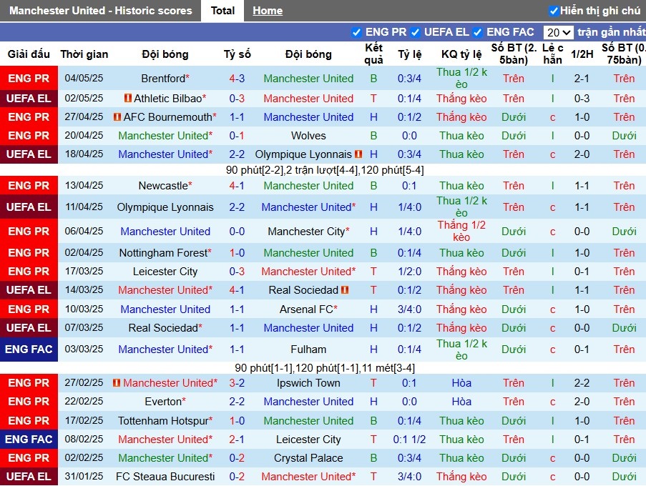This screenshot has height=486, width=646.
Task: Open Fulham team link
Action: 308,349
